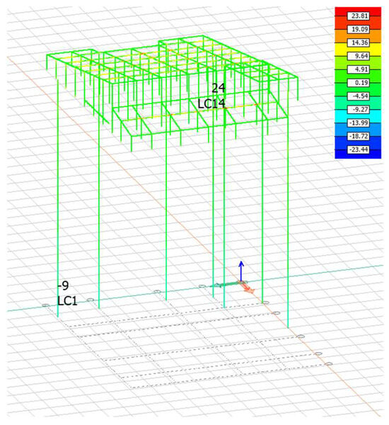The width and height of the screenshot is (389, 425).
Task: Select the cyan band in color legend
Action: point(358,116)
